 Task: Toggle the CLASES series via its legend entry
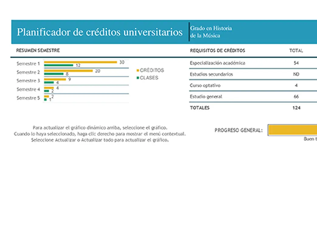[149, 77]
